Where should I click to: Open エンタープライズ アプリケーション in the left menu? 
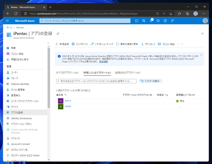(x=25, y=101)
